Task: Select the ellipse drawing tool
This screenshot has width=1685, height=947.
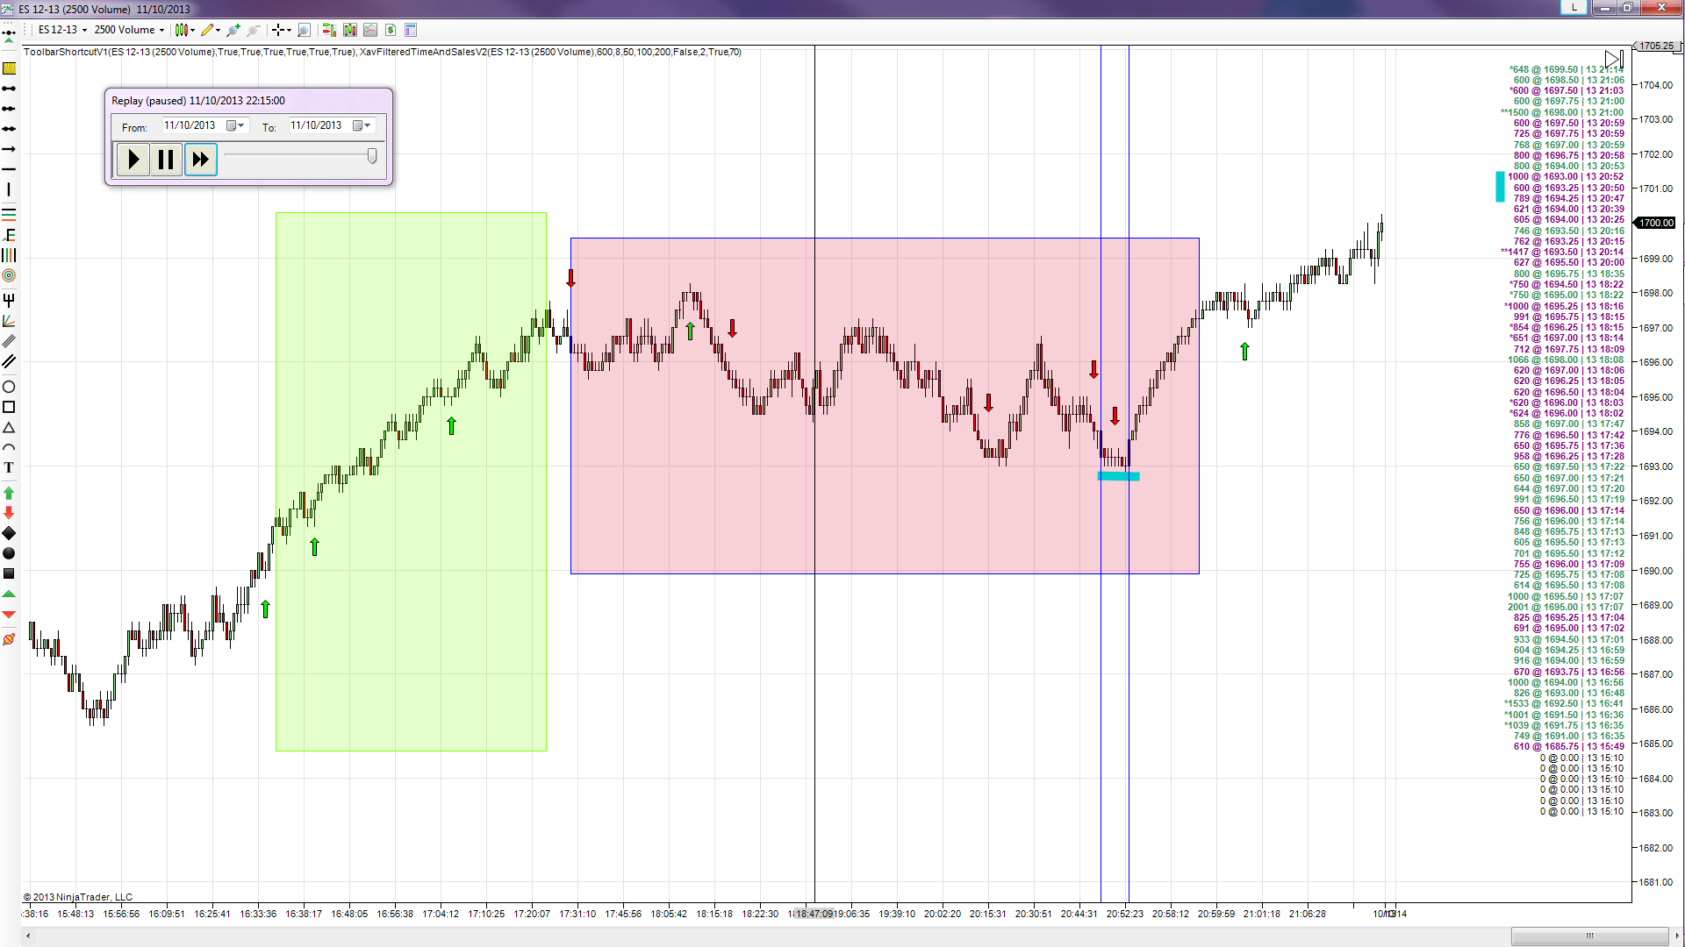Action: [9, 387]
